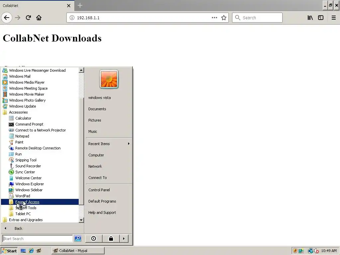Open Windows Photo Gallery
The width and height of the screenshot is (340, 255).
[x=40, y=100]
